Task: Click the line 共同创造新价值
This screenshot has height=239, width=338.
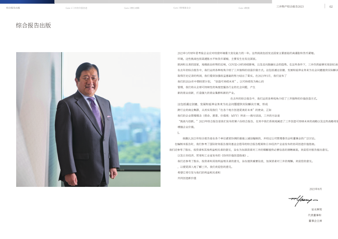Action: [x=187, y=178]
